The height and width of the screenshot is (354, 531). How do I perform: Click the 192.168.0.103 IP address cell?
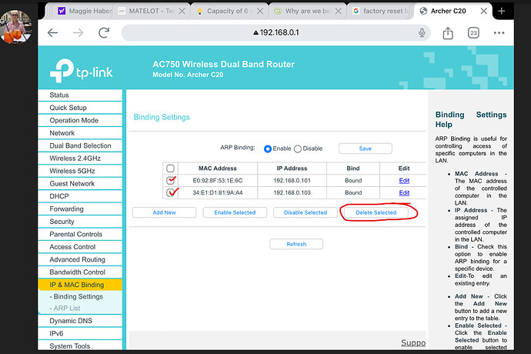tap(292, 192)
